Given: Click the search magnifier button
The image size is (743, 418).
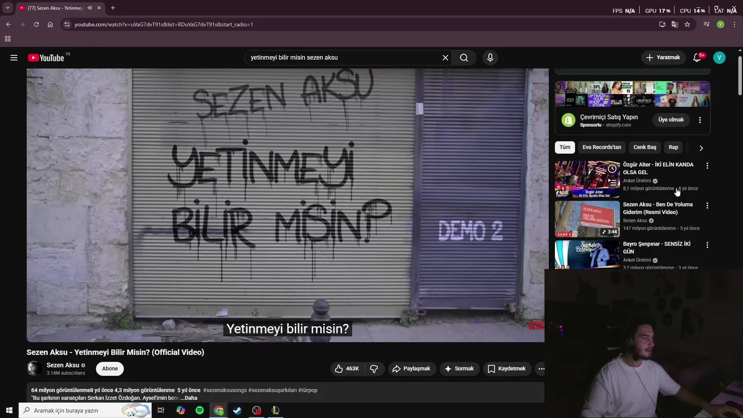Looking at the screenshot, I should click(464, 57).
